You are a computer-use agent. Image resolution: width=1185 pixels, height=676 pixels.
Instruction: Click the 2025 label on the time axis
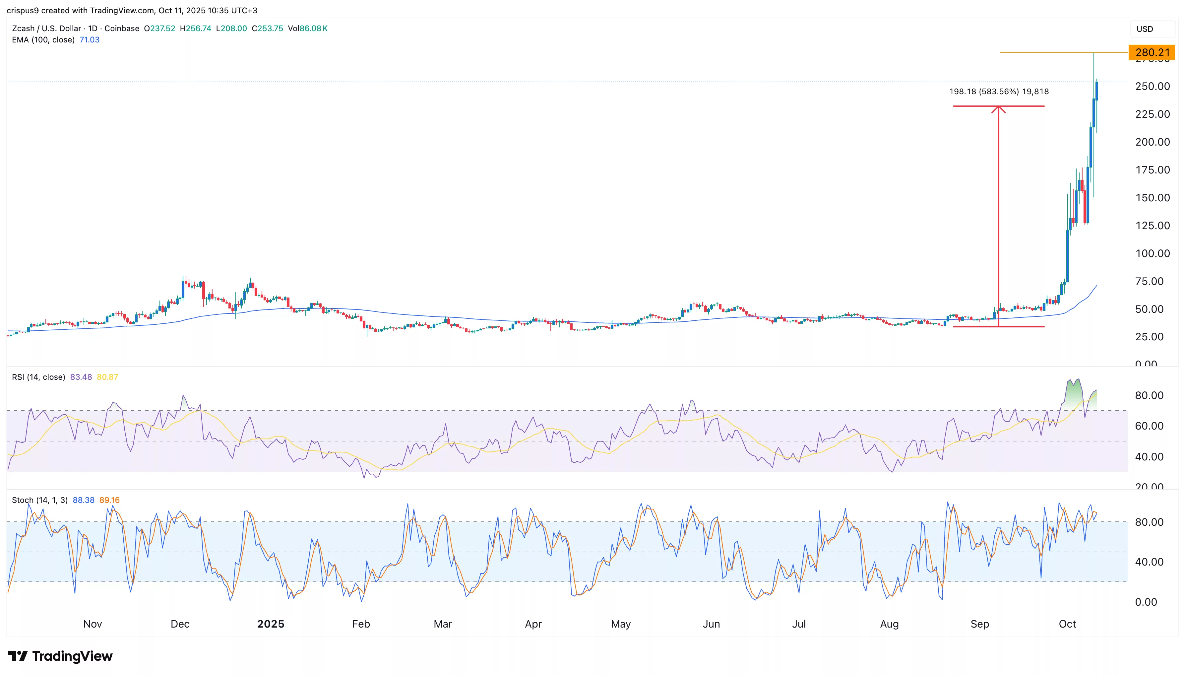271,624
